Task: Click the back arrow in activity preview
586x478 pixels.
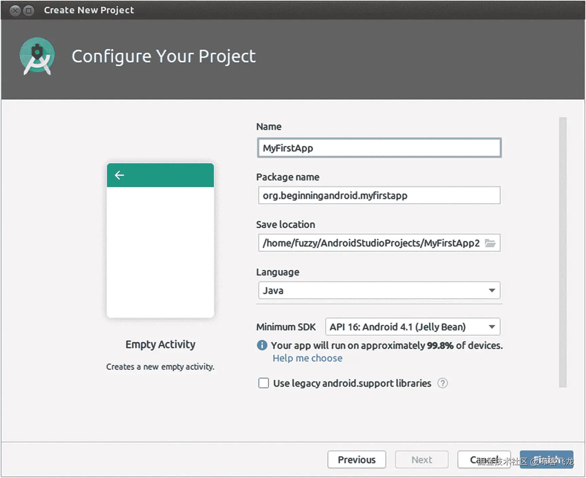Action: (x=119, y=175)
